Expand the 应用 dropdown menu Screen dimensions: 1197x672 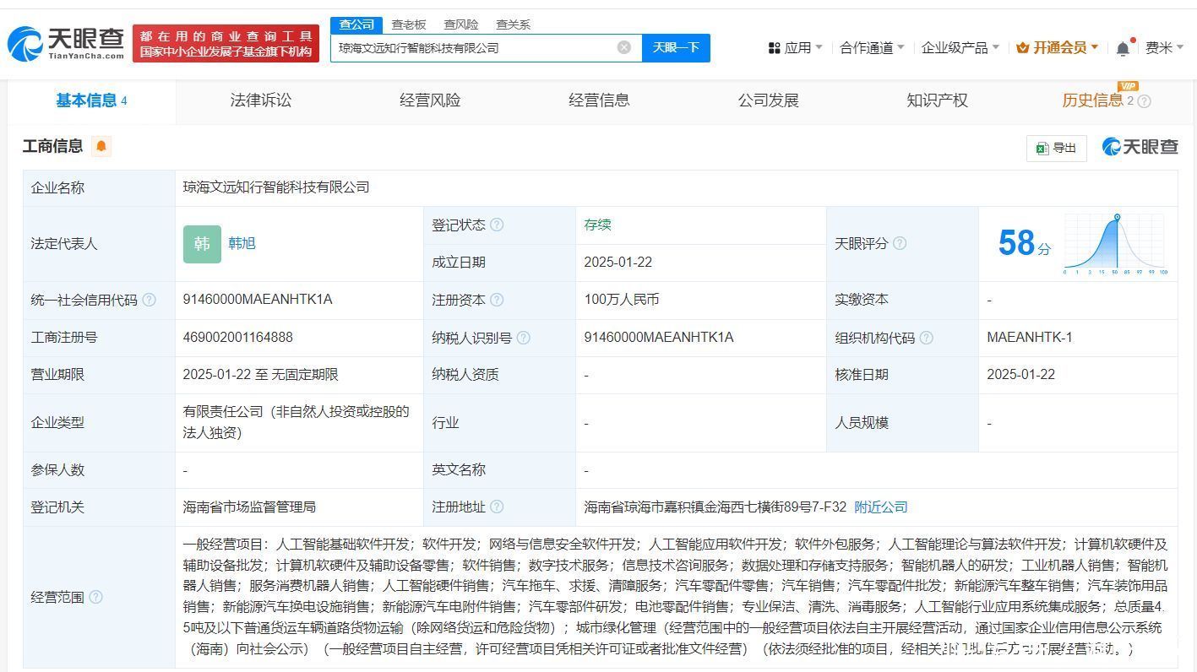[795, 48]
